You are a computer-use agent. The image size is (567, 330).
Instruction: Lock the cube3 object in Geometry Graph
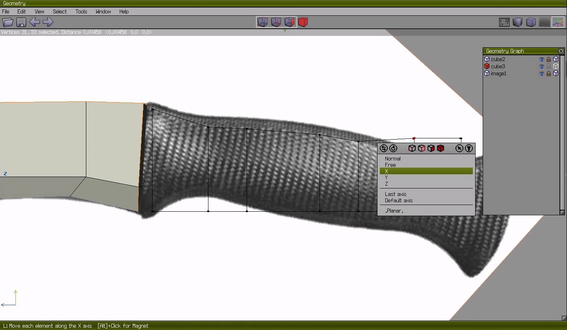(x=548, y=66)
